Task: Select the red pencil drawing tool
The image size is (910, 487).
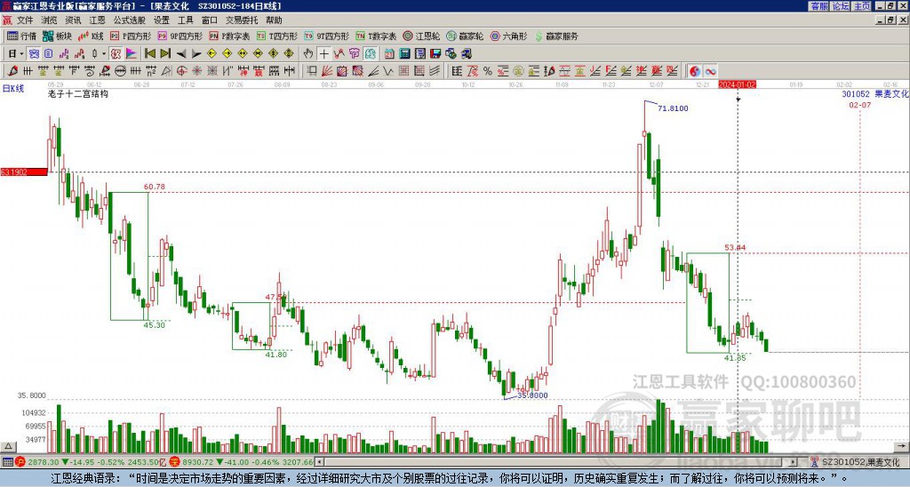Action: point(12,71)
